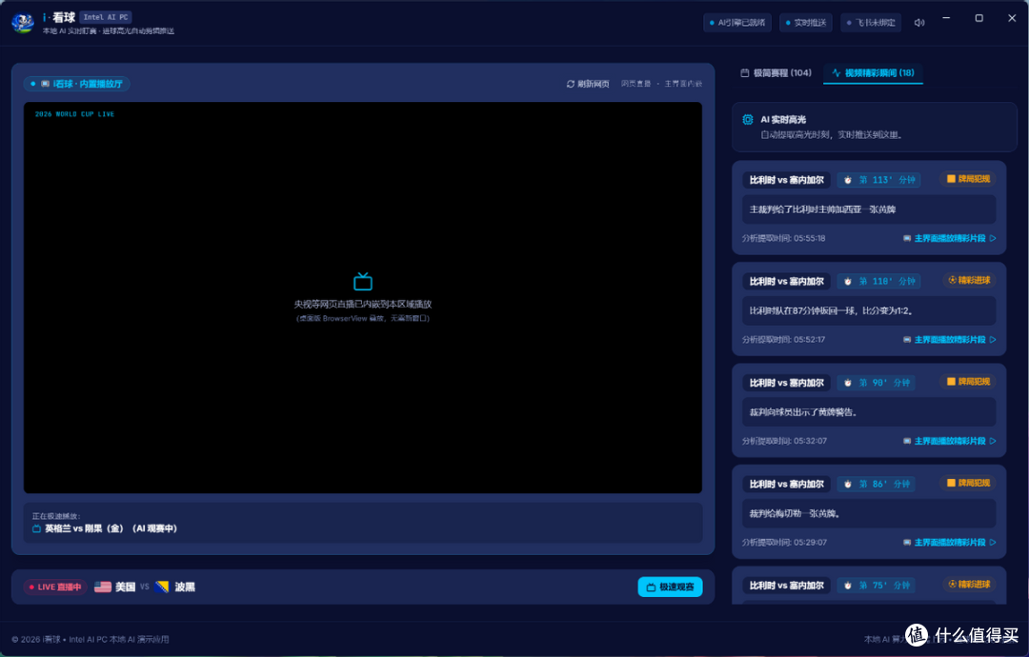Click the AI引擎已就绪 status chip
The height and width of the screenshot is (657, 1029).
[737, 22]
